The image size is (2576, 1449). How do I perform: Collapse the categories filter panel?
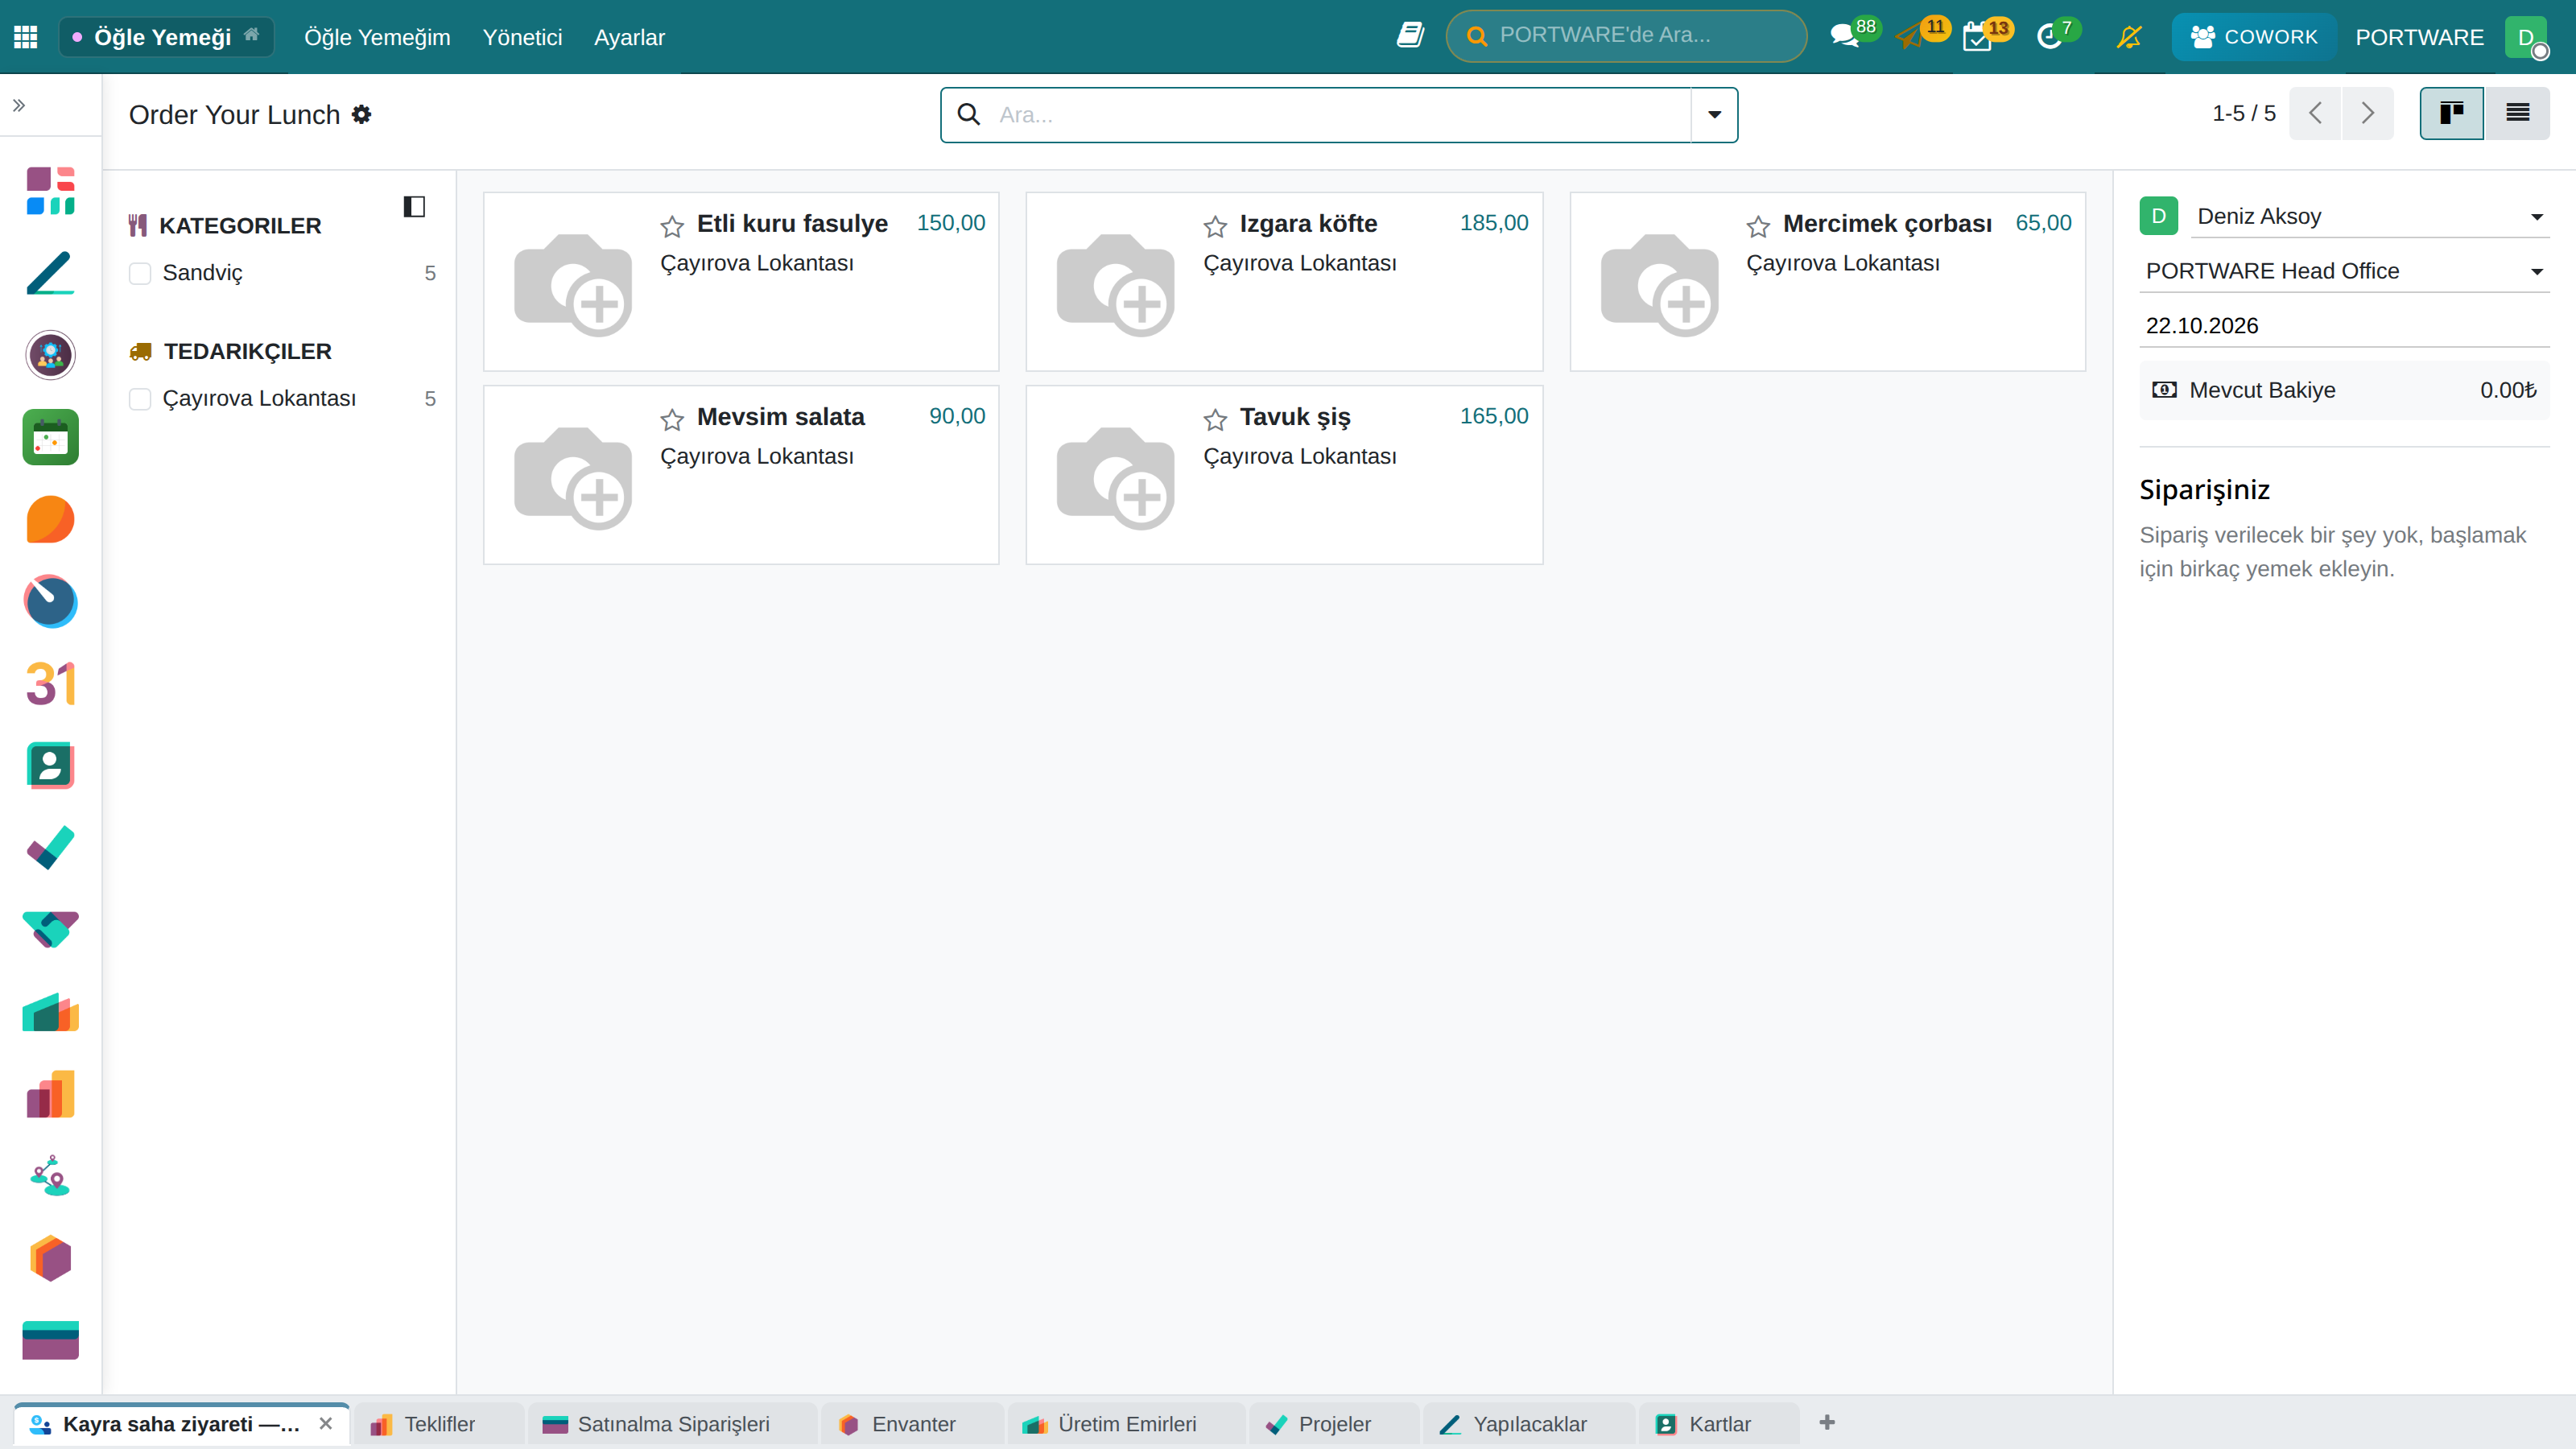(x=414, y=206)
